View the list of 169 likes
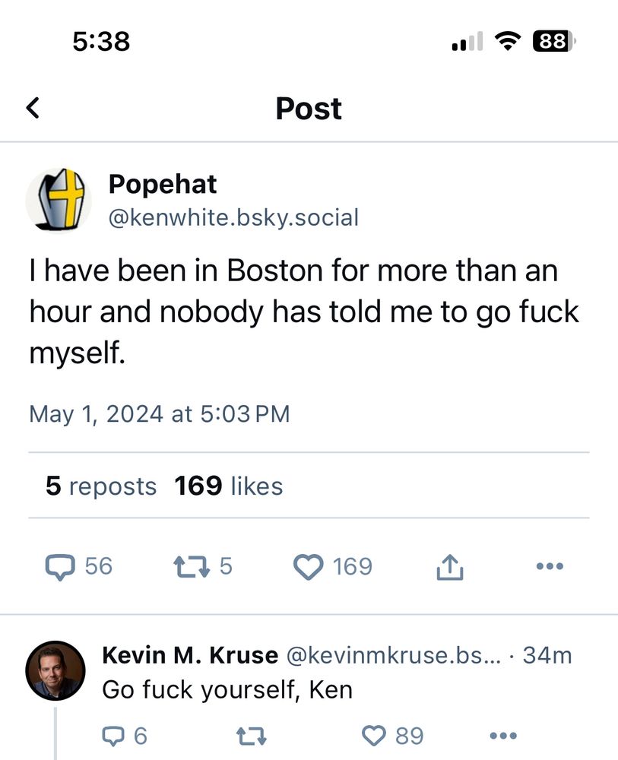Screen dimensions: 618x760 click(228, 486)
